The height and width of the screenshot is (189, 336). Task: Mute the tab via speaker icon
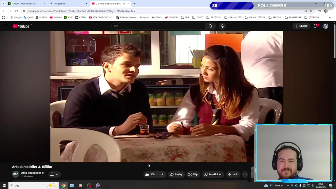(x=124, y=4)
